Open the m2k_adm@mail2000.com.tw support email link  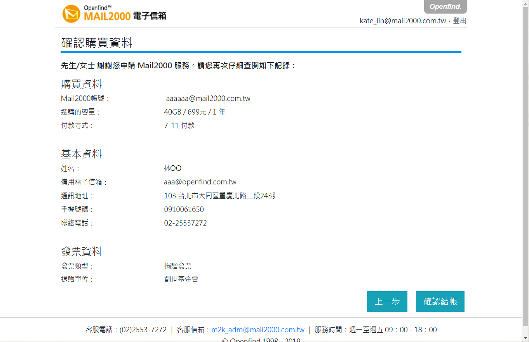[x=258, y=330]
